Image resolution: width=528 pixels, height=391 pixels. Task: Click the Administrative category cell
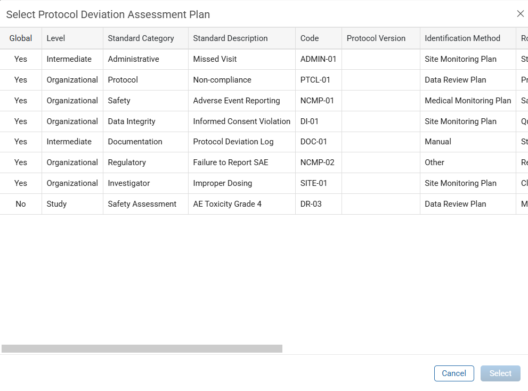(x=145, y=59)
